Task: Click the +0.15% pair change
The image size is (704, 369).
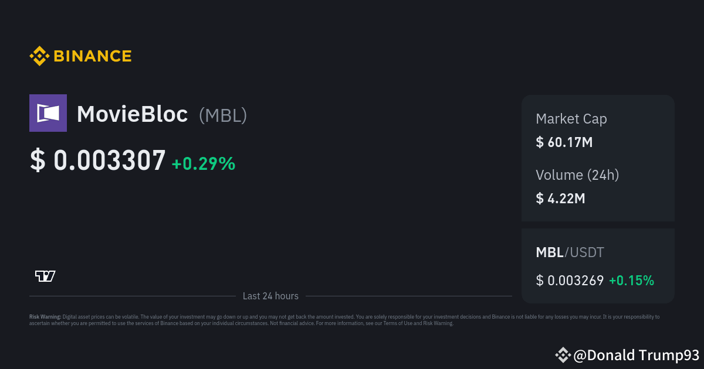Action: point(631,281)
